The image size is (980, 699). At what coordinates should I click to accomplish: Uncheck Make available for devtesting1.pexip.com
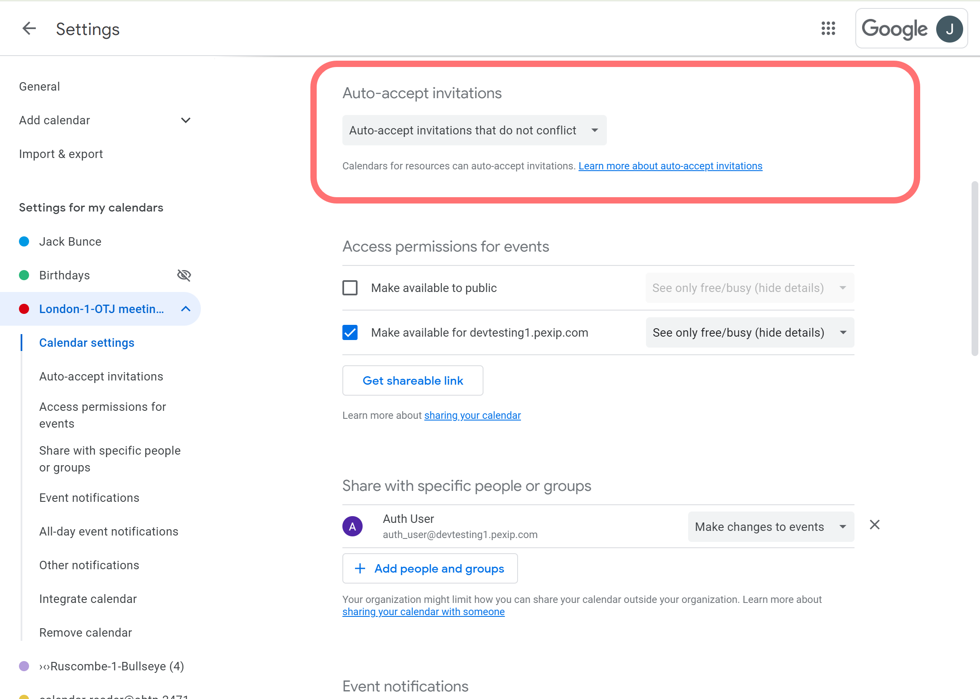tap(350, 332)
